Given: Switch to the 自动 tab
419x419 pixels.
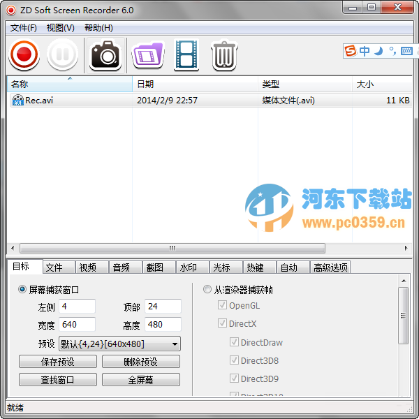Looking at the screenshot, I should (x=293, y=267).
